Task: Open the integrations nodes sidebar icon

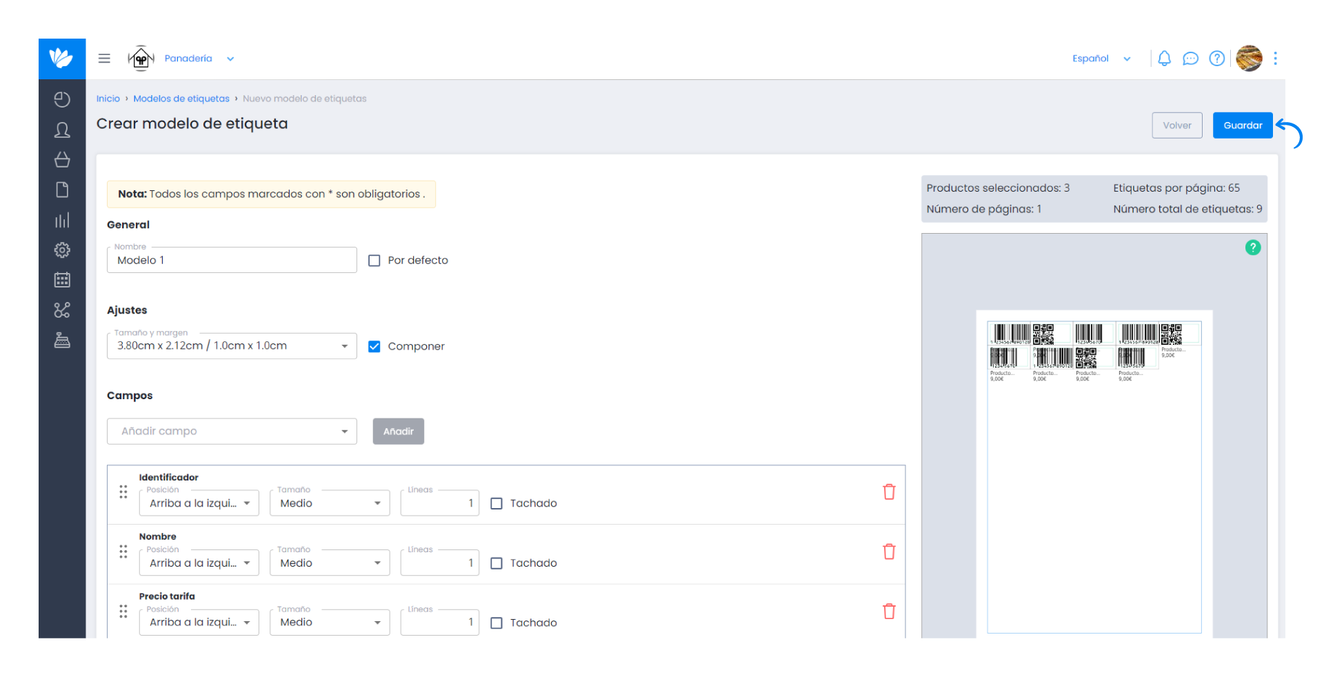Action: 62,310
